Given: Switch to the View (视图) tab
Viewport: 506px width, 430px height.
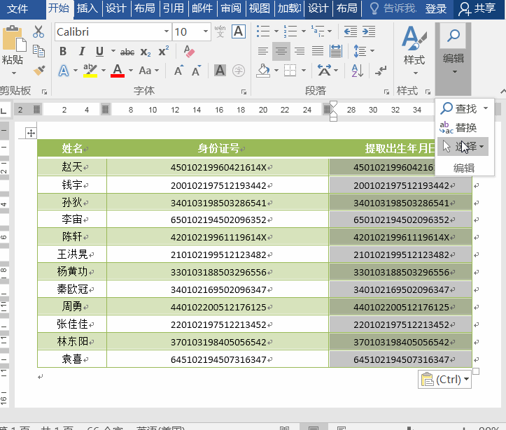Looking at the screenshot, I should pos(260,8).
